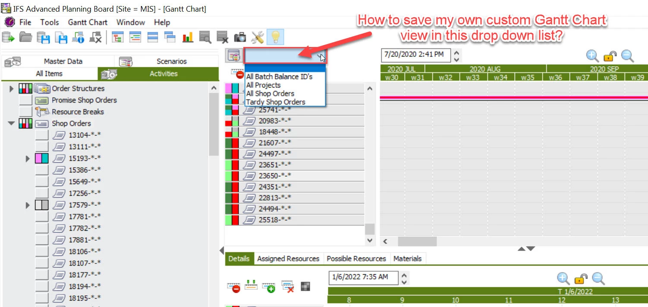648x307 pixels.
Task: Toggle the upper Gantt padlock icon
Action: click(x=610, y=56)
